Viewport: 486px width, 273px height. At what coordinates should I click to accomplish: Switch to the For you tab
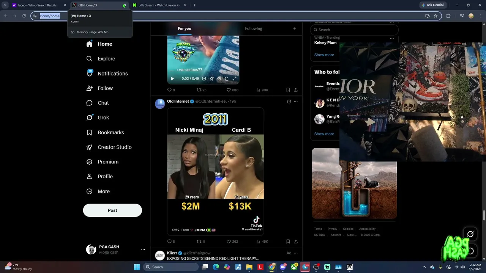[185, 29]
